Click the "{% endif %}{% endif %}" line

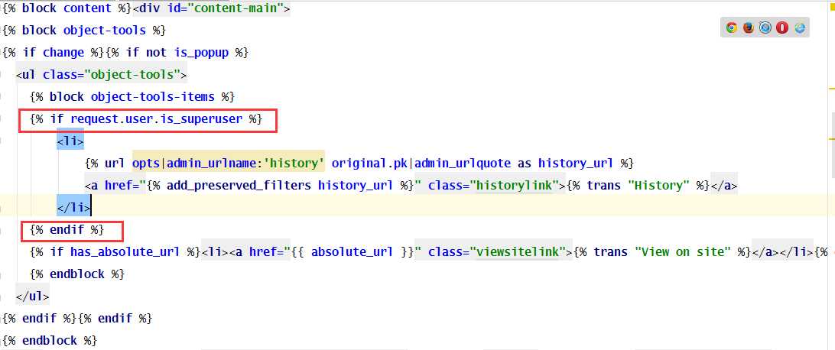77,319
